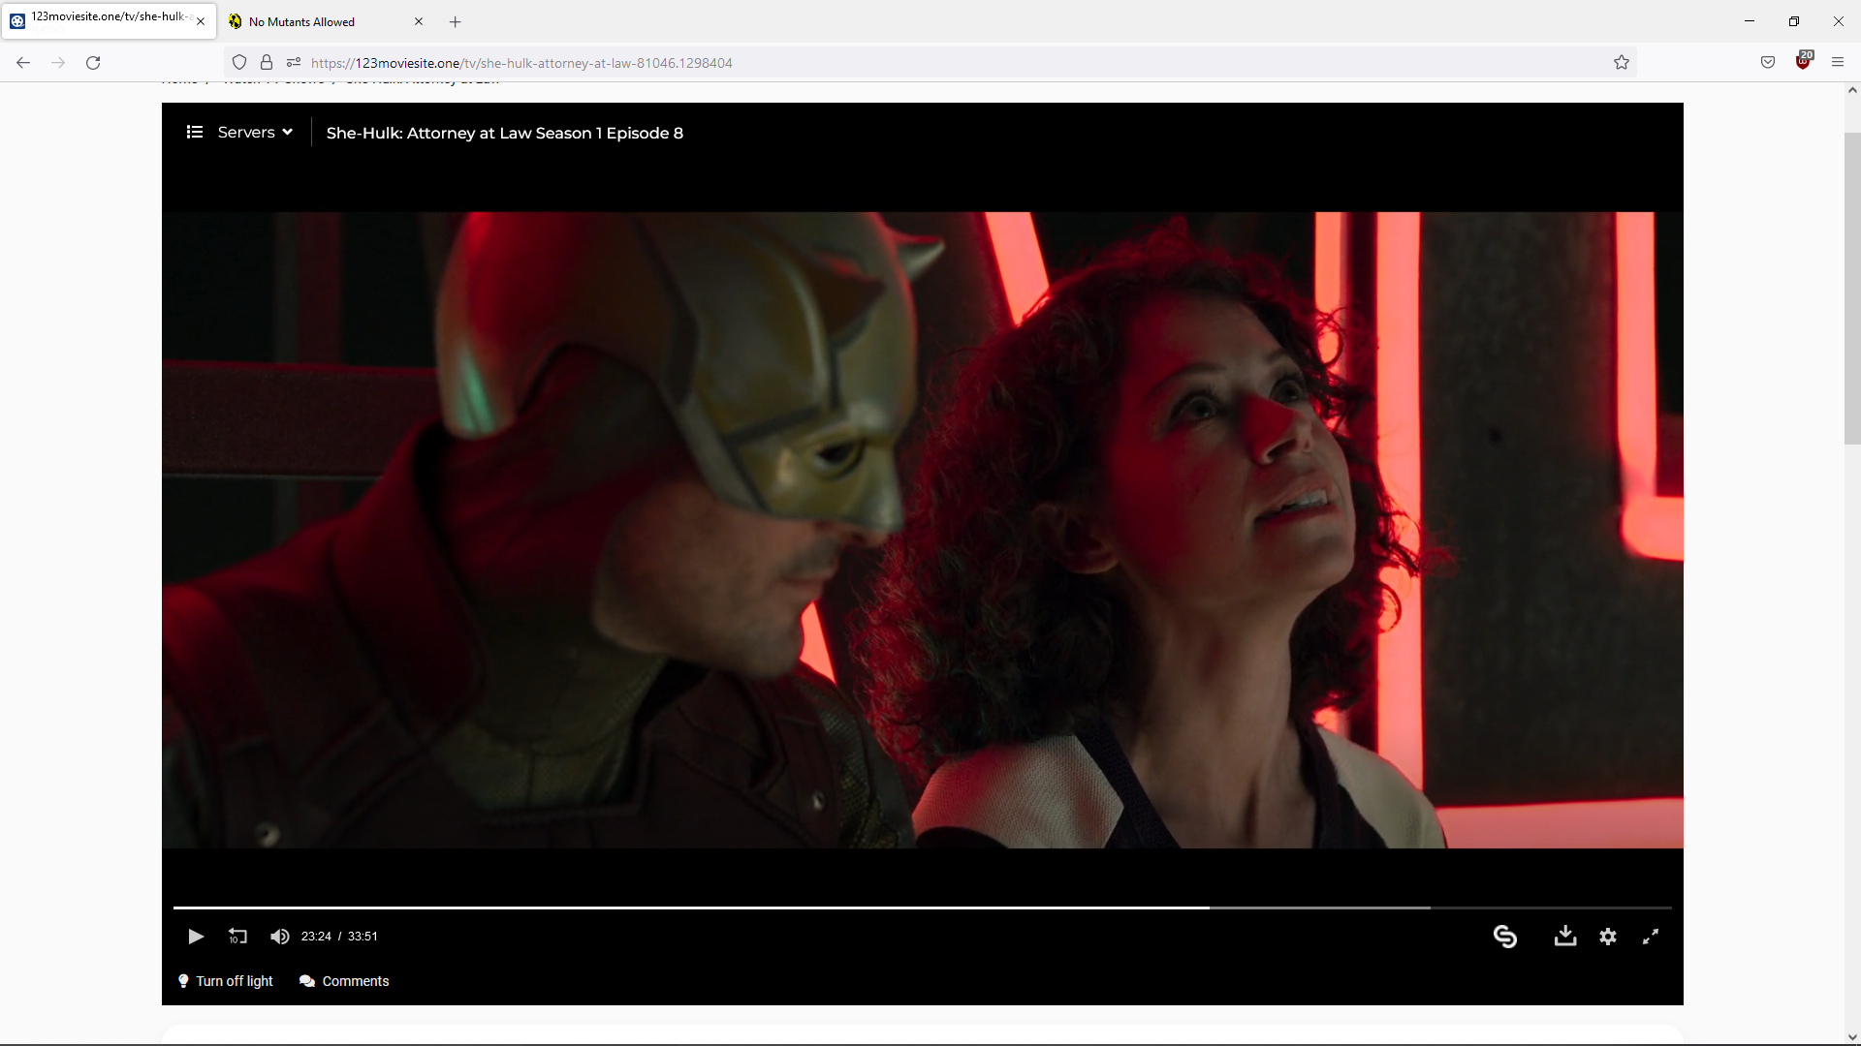Go back to the previous page
The height and width of the screenshot is (1046, 1861).
23,63
